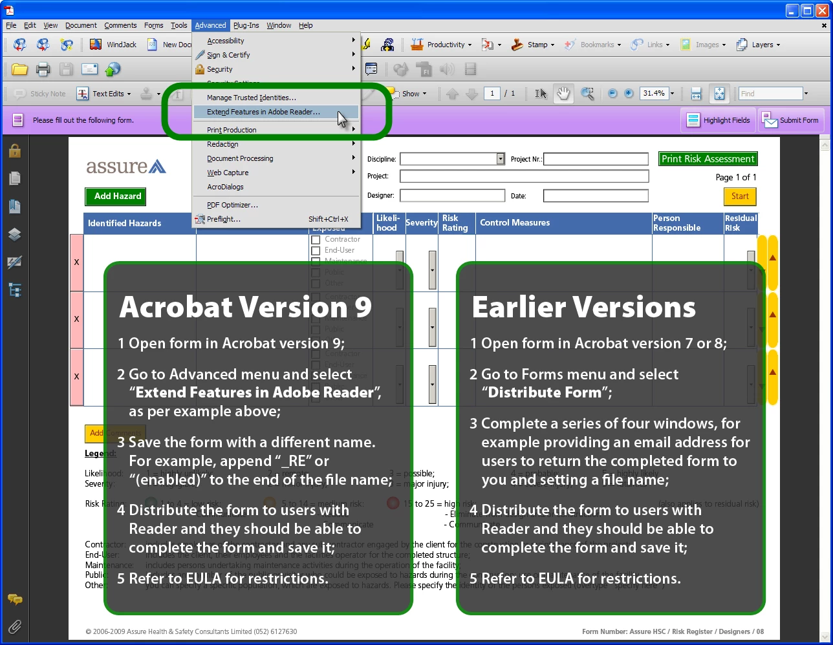Click the Designer input field
The height and width of the screenshot is (645, 833).
(452, 195)
